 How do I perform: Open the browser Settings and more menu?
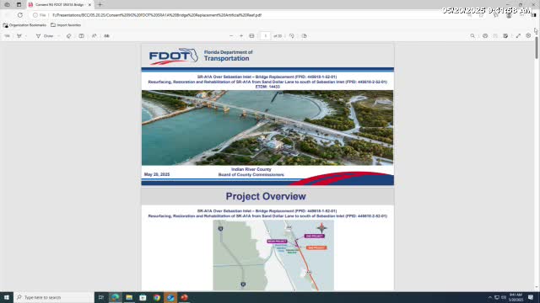pos(521,15)
